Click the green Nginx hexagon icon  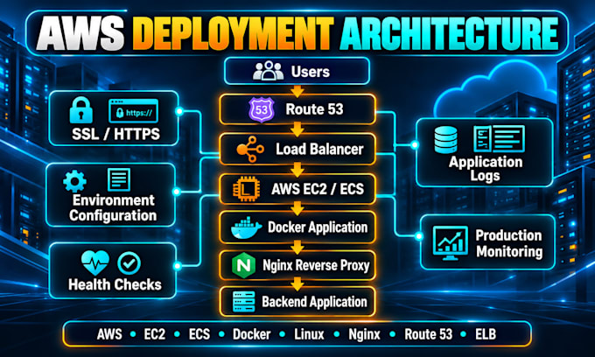pyautogui.click(x=243, y=265)
